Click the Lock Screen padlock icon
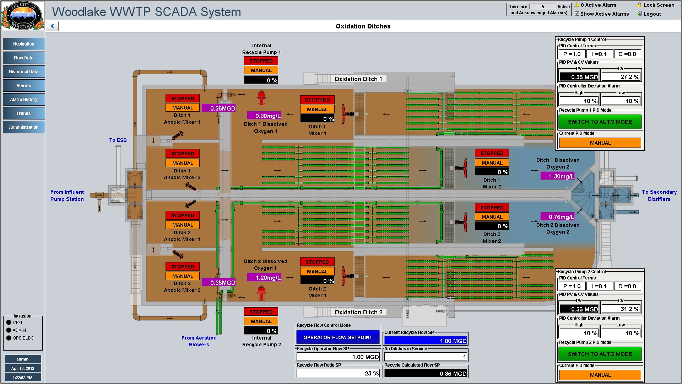 click(639, 5)
